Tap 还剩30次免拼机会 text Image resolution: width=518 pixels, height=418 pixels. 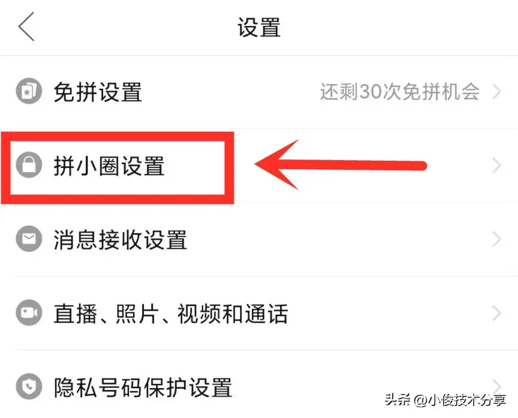point(400,92)
